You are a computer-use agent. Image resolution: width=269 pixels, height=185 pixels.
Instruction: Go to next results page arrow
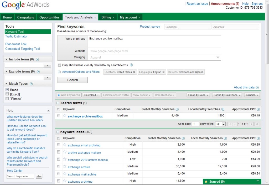251,124
